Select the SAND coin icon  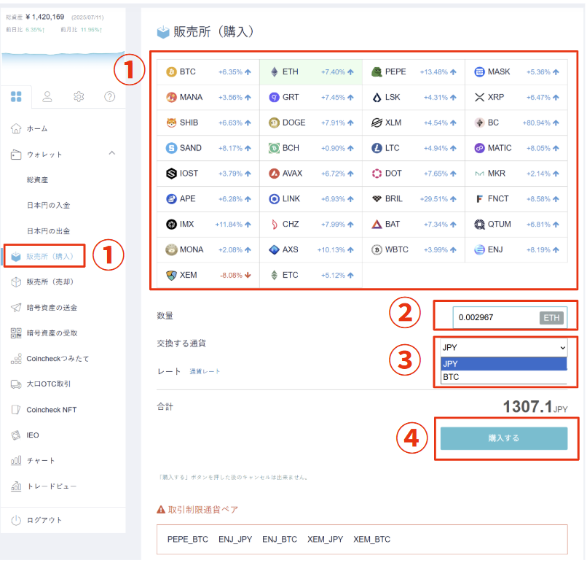pyautogui.click(x=171, y=148)
